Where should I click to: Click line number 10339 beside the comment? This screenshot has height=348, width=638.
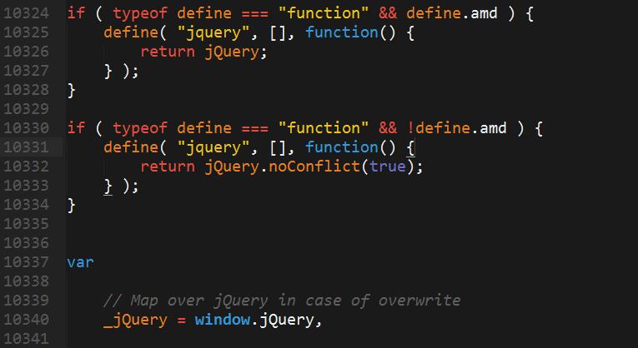pos(27,300)
